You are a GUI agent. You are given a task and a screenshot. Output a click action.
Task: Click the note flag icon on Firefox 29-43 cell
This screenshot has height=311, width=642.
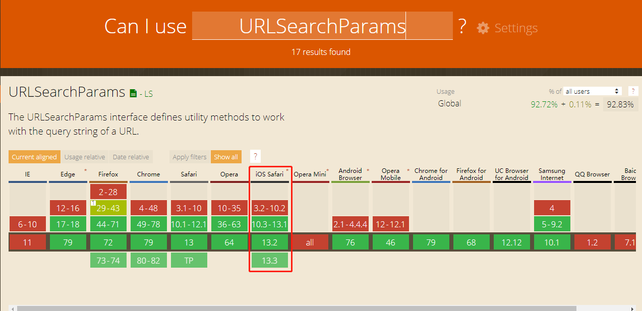pyautogui.click(x=92, y=203)
